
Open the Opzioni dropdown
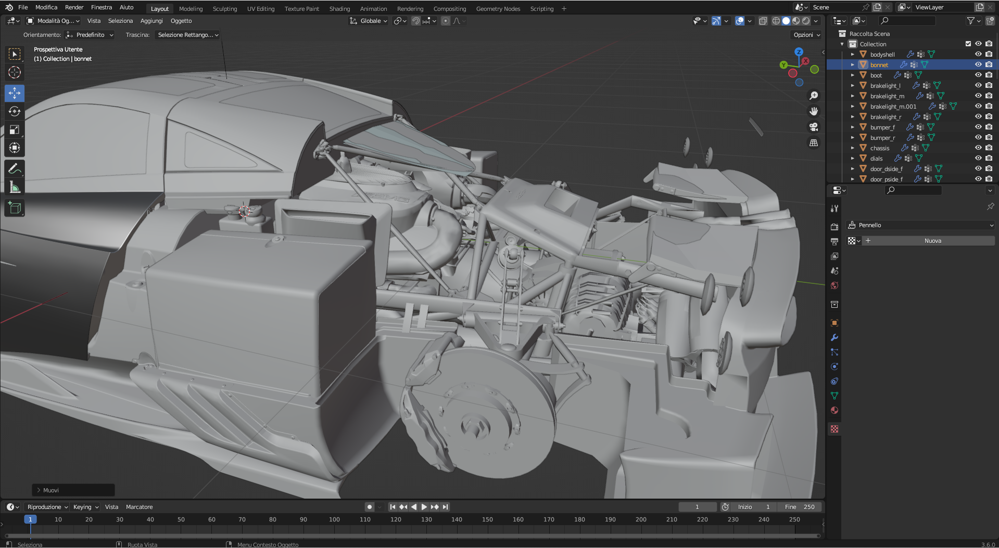(806, 35)
